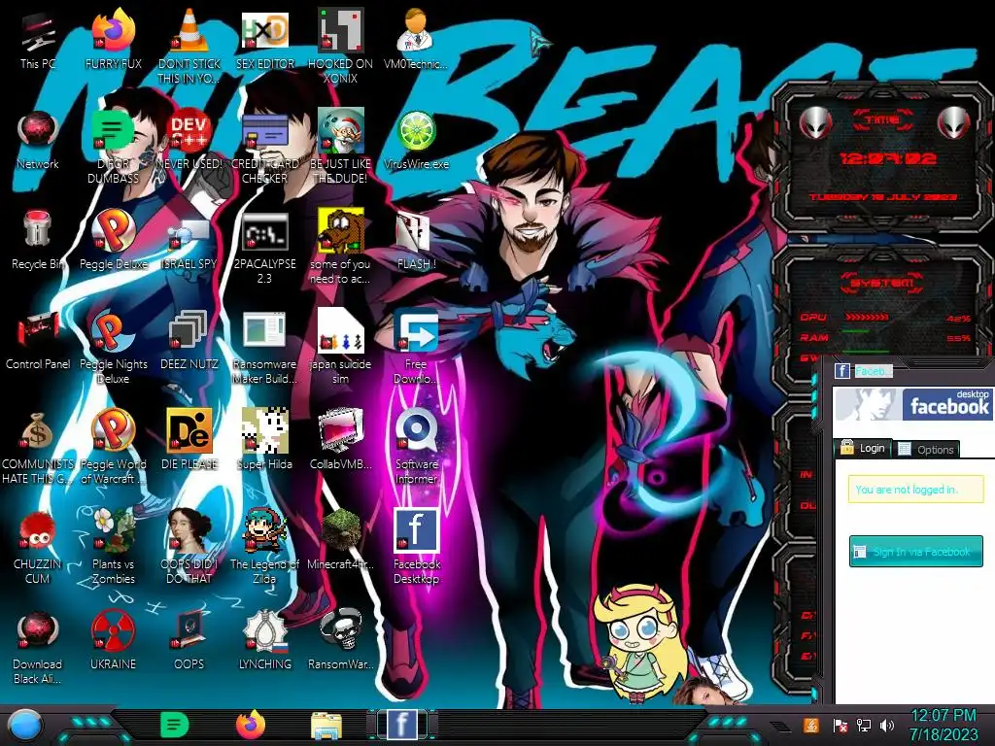
Task: Open the green chat app in taskbar
Action: [x=173, y=725]
